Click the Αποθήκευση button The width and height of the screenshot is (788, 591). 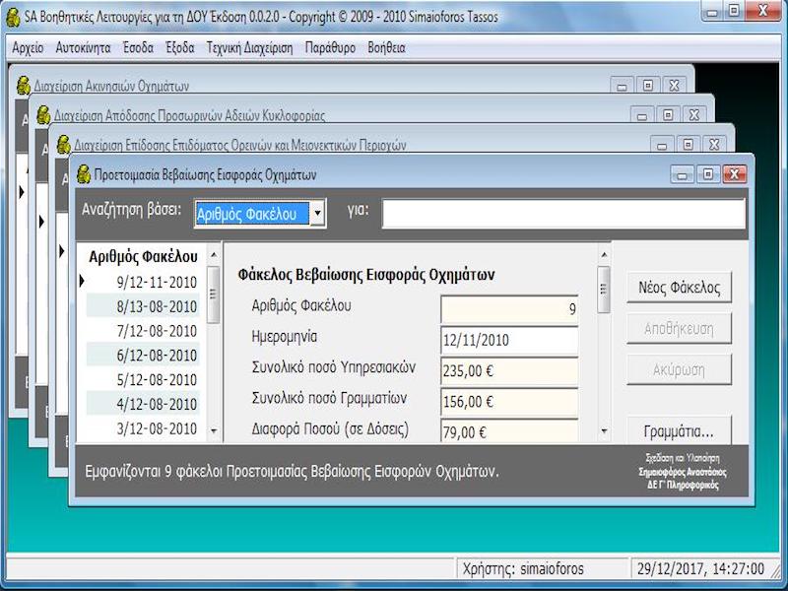coord(679,329)
